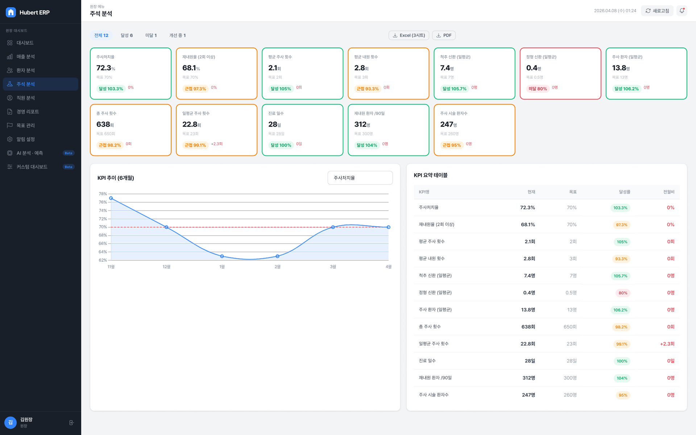
Task: Switch to the 달성 6 tab
Action: click(x=127, y=36)
